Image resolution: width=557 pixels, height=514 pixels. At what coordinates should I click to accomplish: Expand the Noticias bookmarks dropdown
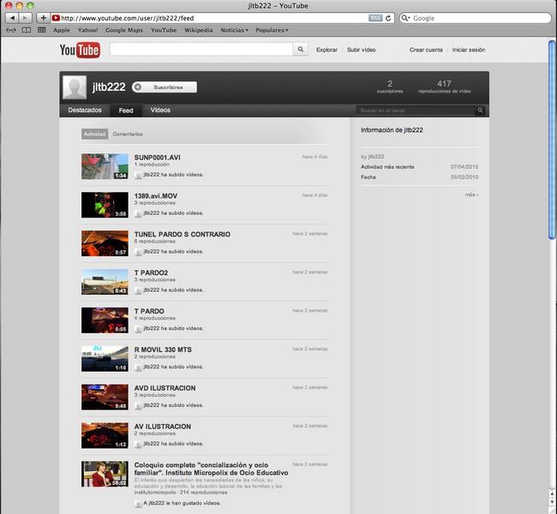234,30
